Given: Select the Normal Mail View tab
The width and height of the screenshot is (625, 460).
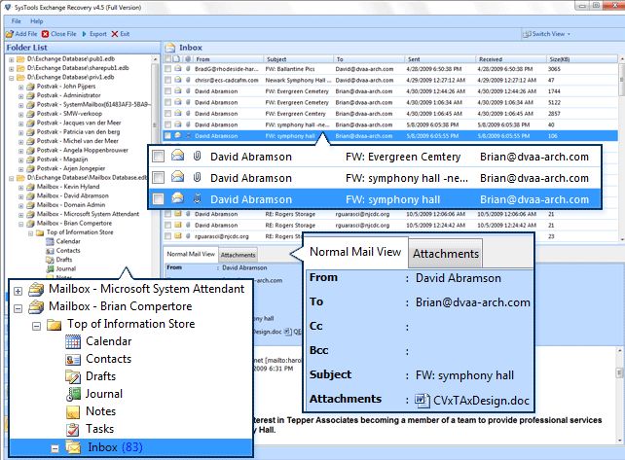Looking at the screenshot, I should (355, 253).
